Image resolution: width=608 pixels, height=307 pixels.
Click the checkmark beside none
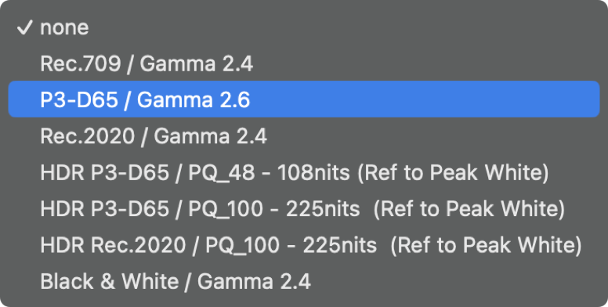(x=24, y=28)
